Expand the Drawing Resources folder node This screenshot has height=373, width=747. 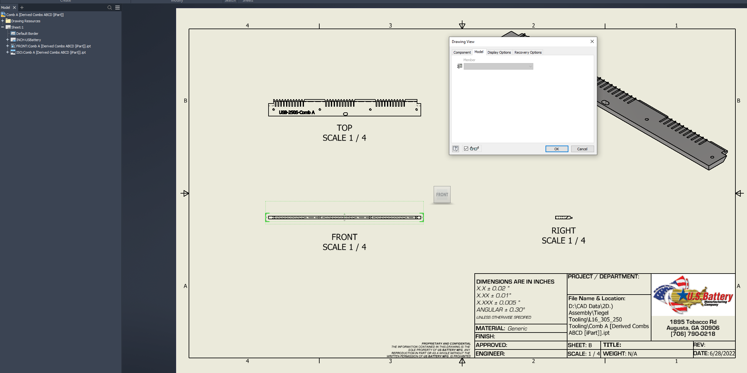click(x=3, y=21)
